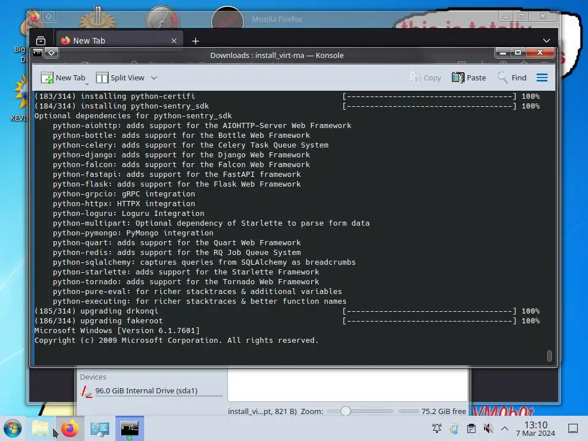The width and height of the screenshot is (588, 441).
Task: Paste clipboard using Konsole Paste button
Action: point(469,78)
